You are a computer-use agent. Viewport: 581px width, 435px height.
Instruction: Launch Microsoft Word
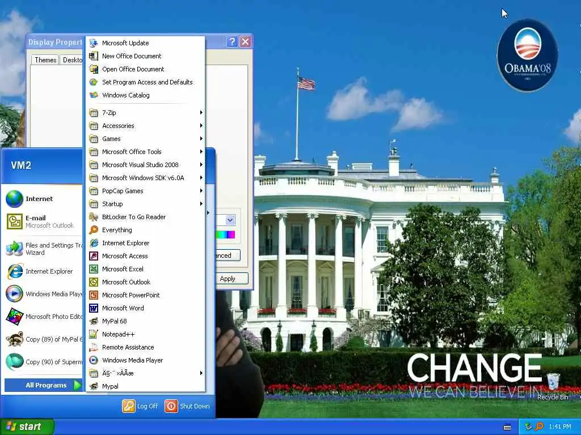coord(145,308)
